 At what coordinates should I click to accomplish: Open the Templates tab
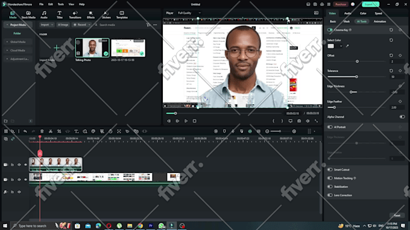(x=122, y=14)
